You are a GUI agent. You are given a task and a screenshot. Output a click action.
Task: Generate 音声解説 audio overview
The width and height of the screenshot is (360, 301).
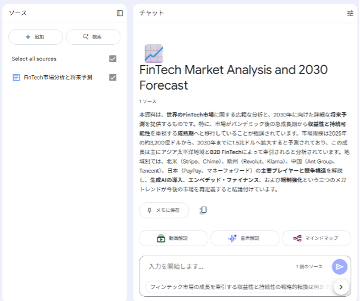pyautogui.click(x=244, y=238)
